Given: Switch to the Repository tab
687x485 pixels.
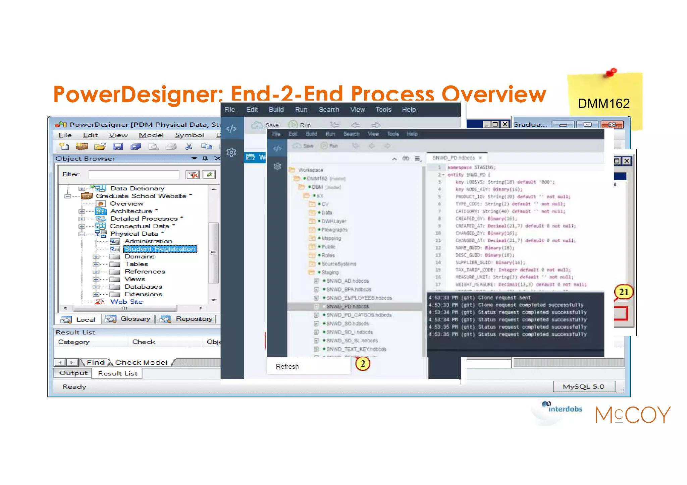Looking at the screenshot, I should point(187,319).
